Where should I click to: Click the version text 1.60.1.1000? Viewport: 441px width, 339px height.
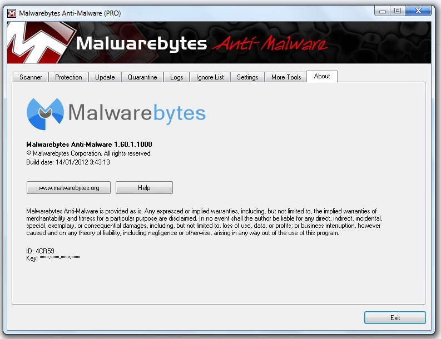133,144
